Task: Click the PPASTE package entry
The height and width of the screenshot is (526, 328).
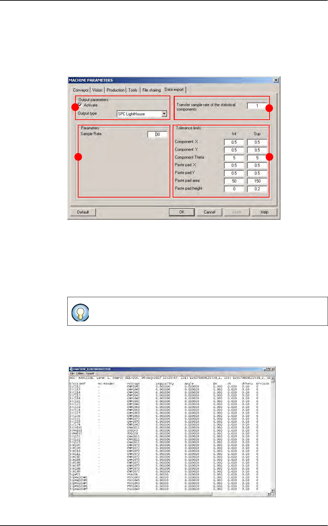Action: coord(133,474)
